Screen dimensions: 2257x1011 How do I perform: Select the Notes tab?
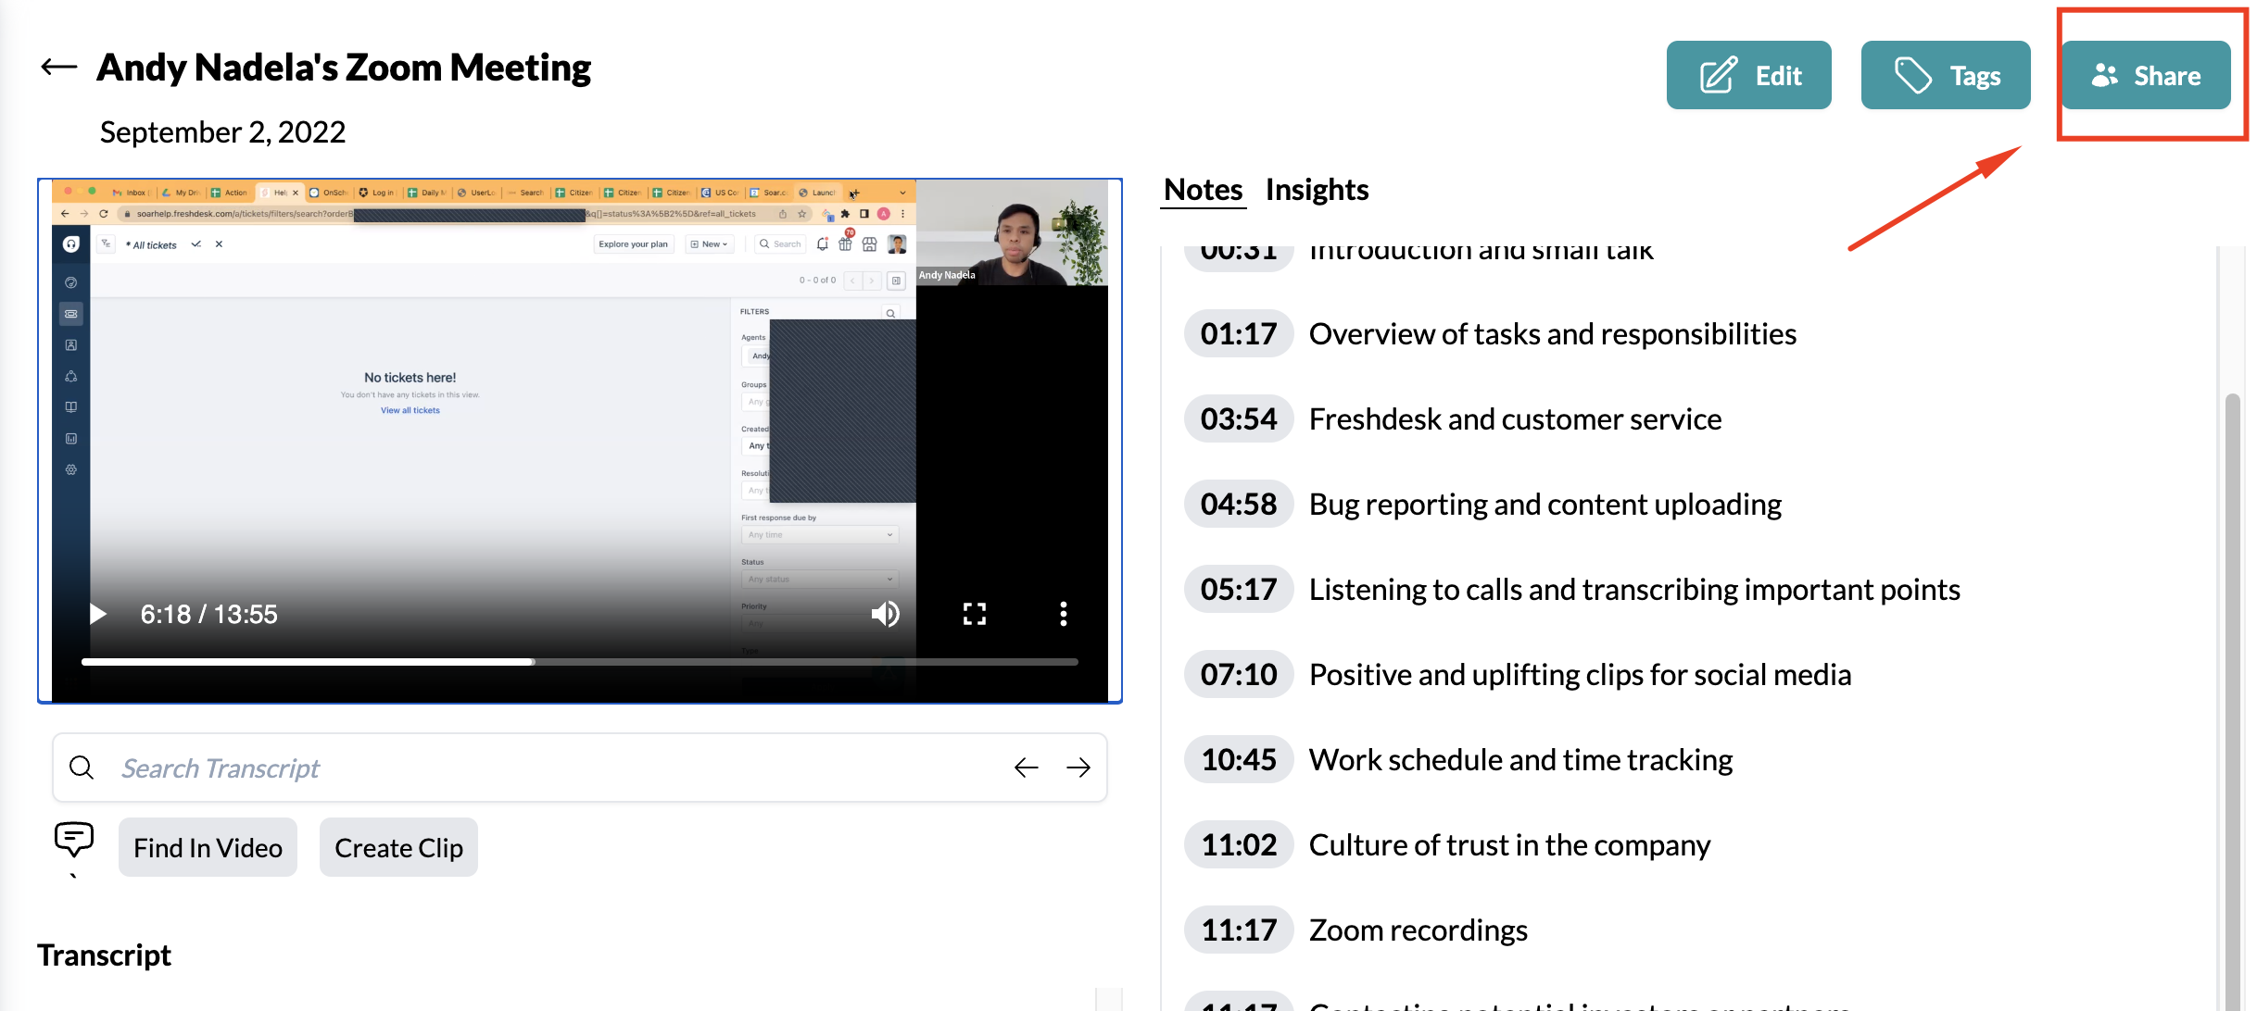(x=1203, y=190)
